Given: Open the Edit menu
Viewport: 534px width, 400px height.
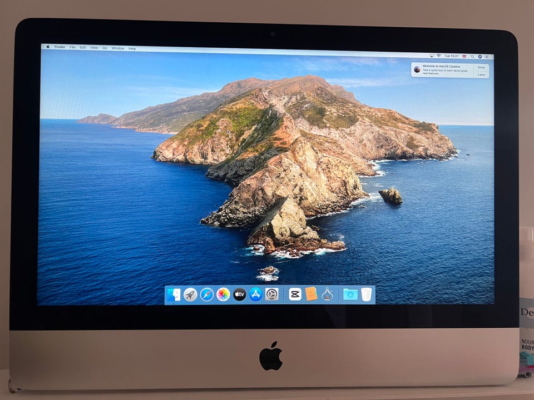Looking at the screenshot, I should [83, 48].
